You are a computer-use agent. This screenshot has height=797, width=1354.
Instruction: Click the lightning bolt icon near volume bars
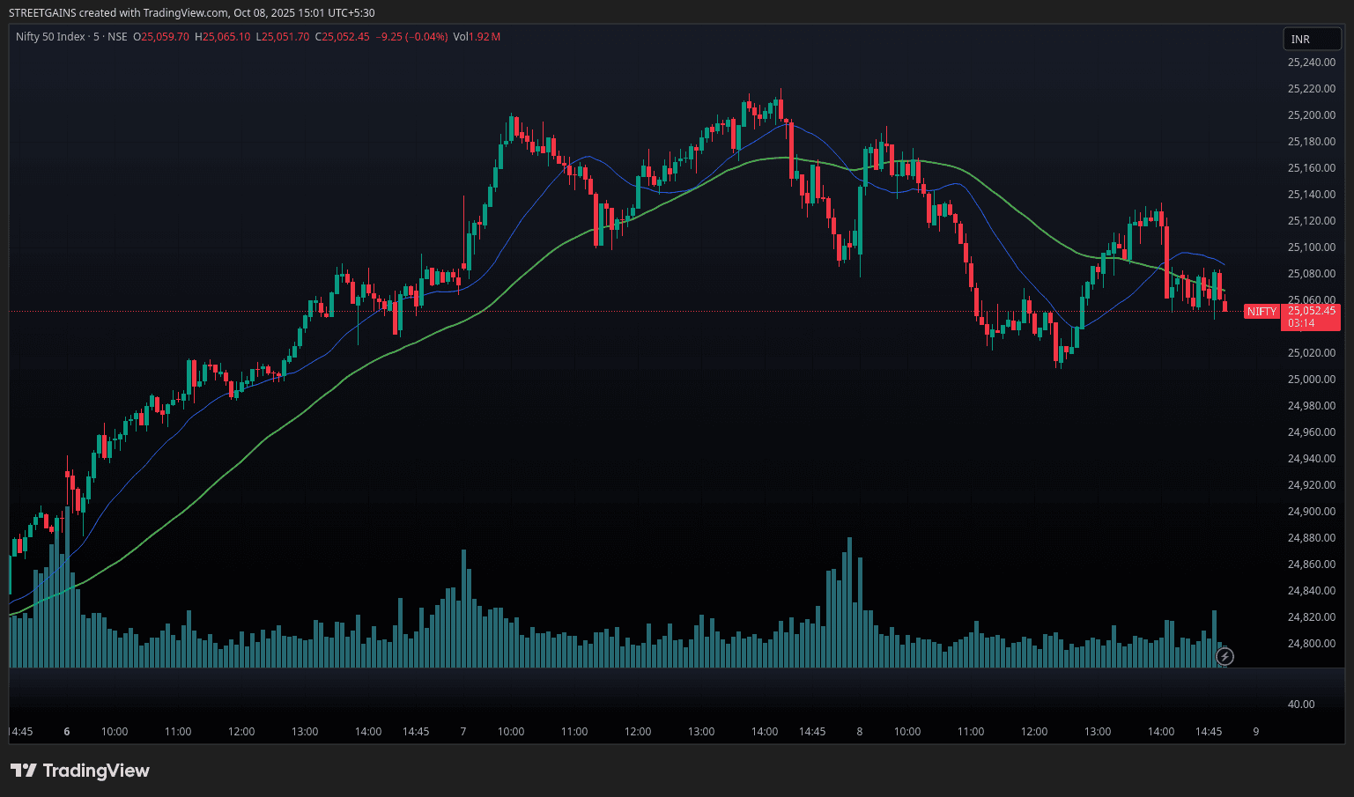(x=1225, y=656)
